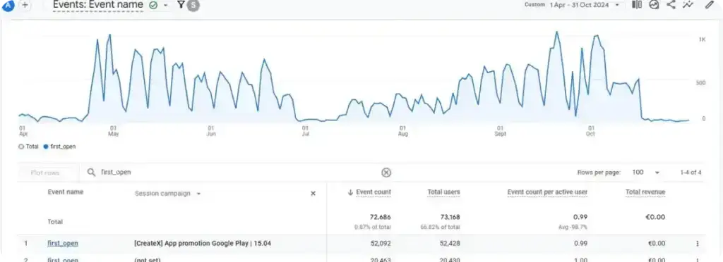Screen dimensions: 723x262
Task: Click the '1-4 of 4' pagination text
Action: coord(691,173)
